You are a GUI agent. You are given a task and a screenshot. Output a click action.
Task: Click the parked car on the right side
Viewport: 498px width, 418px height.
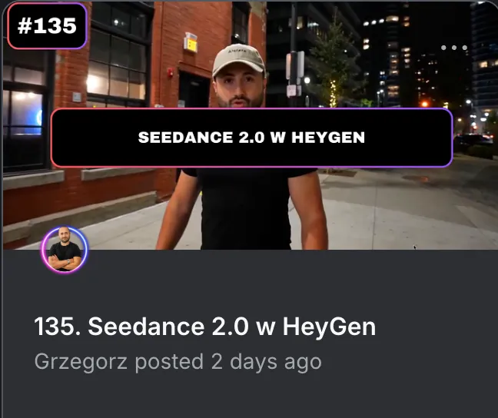[x=473, y=140]
